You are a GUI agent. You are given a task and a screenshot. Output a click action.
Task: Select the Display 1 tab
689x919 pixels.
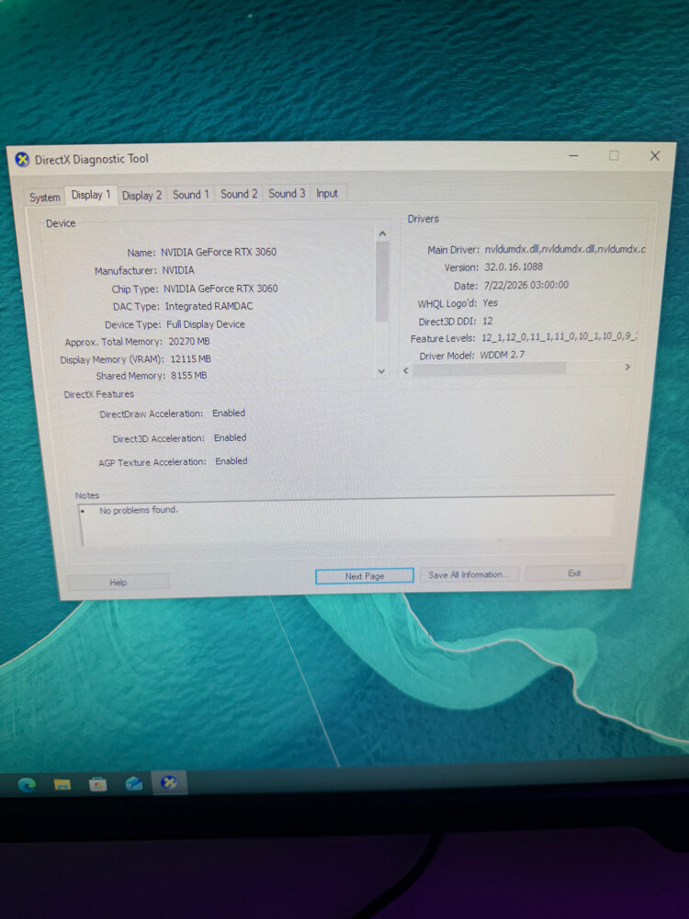click(91, 195)
